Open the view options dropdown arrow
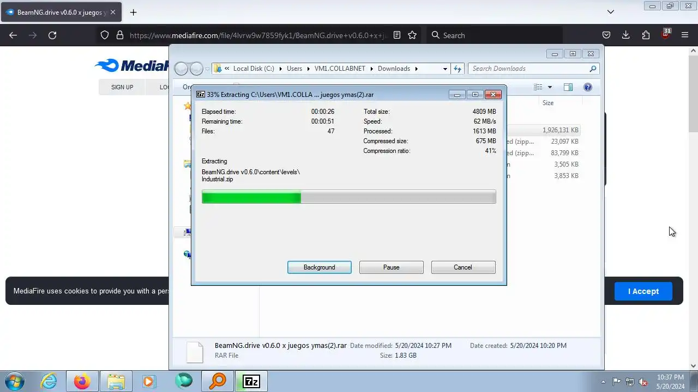698x392 pixels. (550, 87)
